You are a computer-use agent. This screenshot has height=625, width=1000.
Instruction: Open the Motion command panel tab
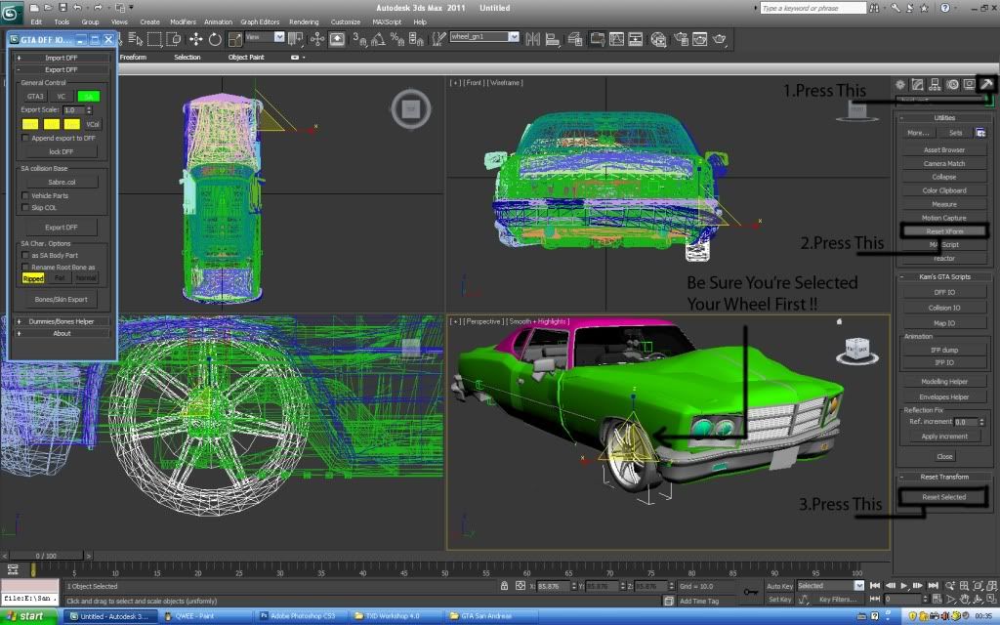(952, 84)
